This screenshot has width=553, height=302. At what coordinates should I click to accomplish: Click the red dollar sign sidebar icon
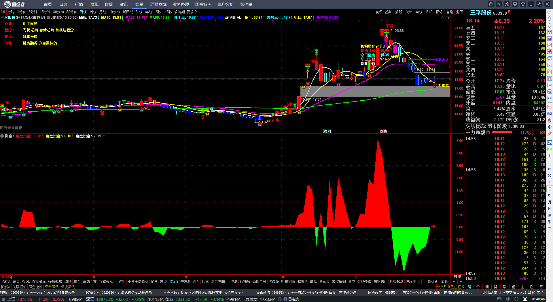(550, 120)
